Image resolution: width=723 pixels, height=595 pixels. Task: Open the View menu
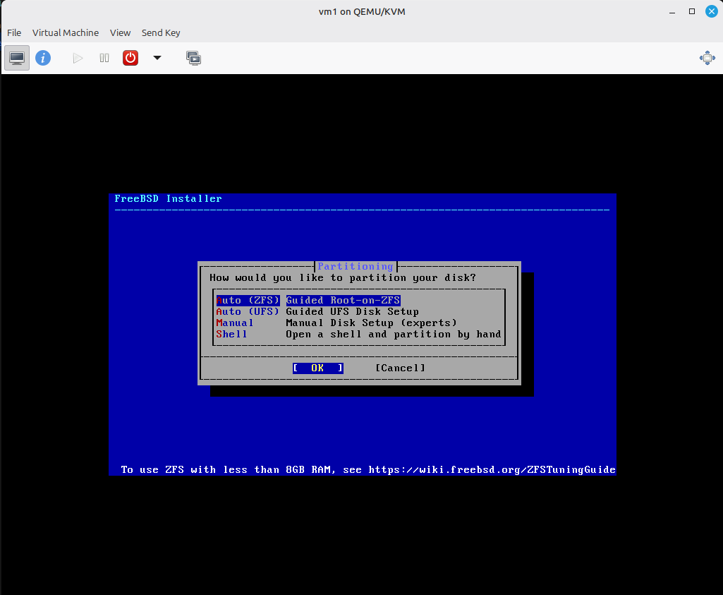[120, 32]
